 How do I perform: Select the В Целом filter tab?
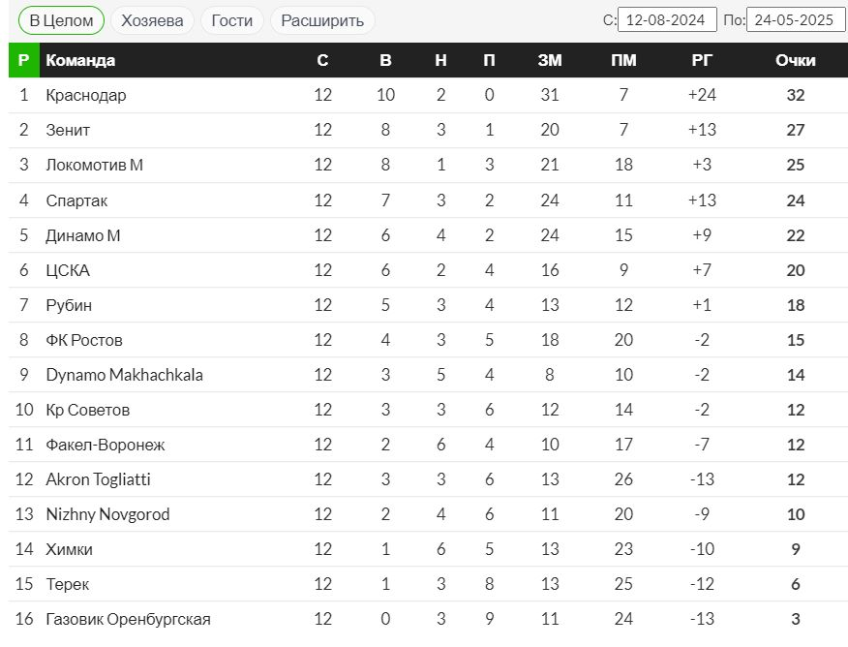(61, 20)
